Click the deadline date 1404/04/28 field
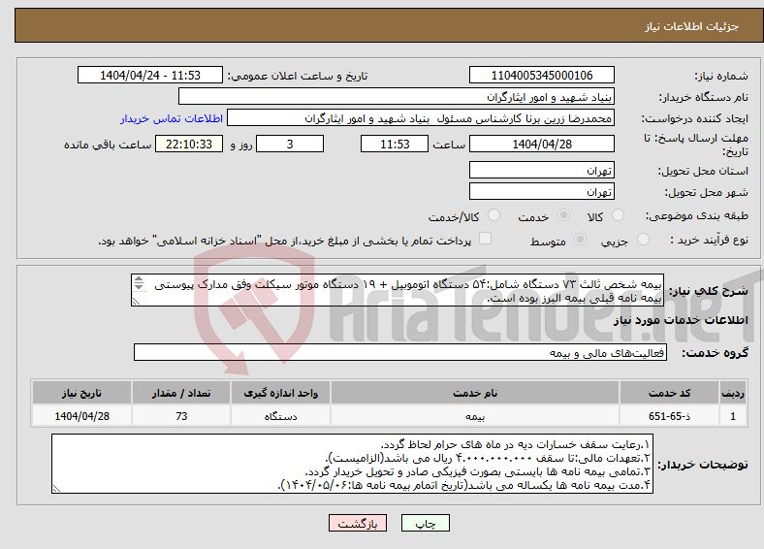Viewport: 764px width, 549px height. pyautogui.click(x=542, y=144)
